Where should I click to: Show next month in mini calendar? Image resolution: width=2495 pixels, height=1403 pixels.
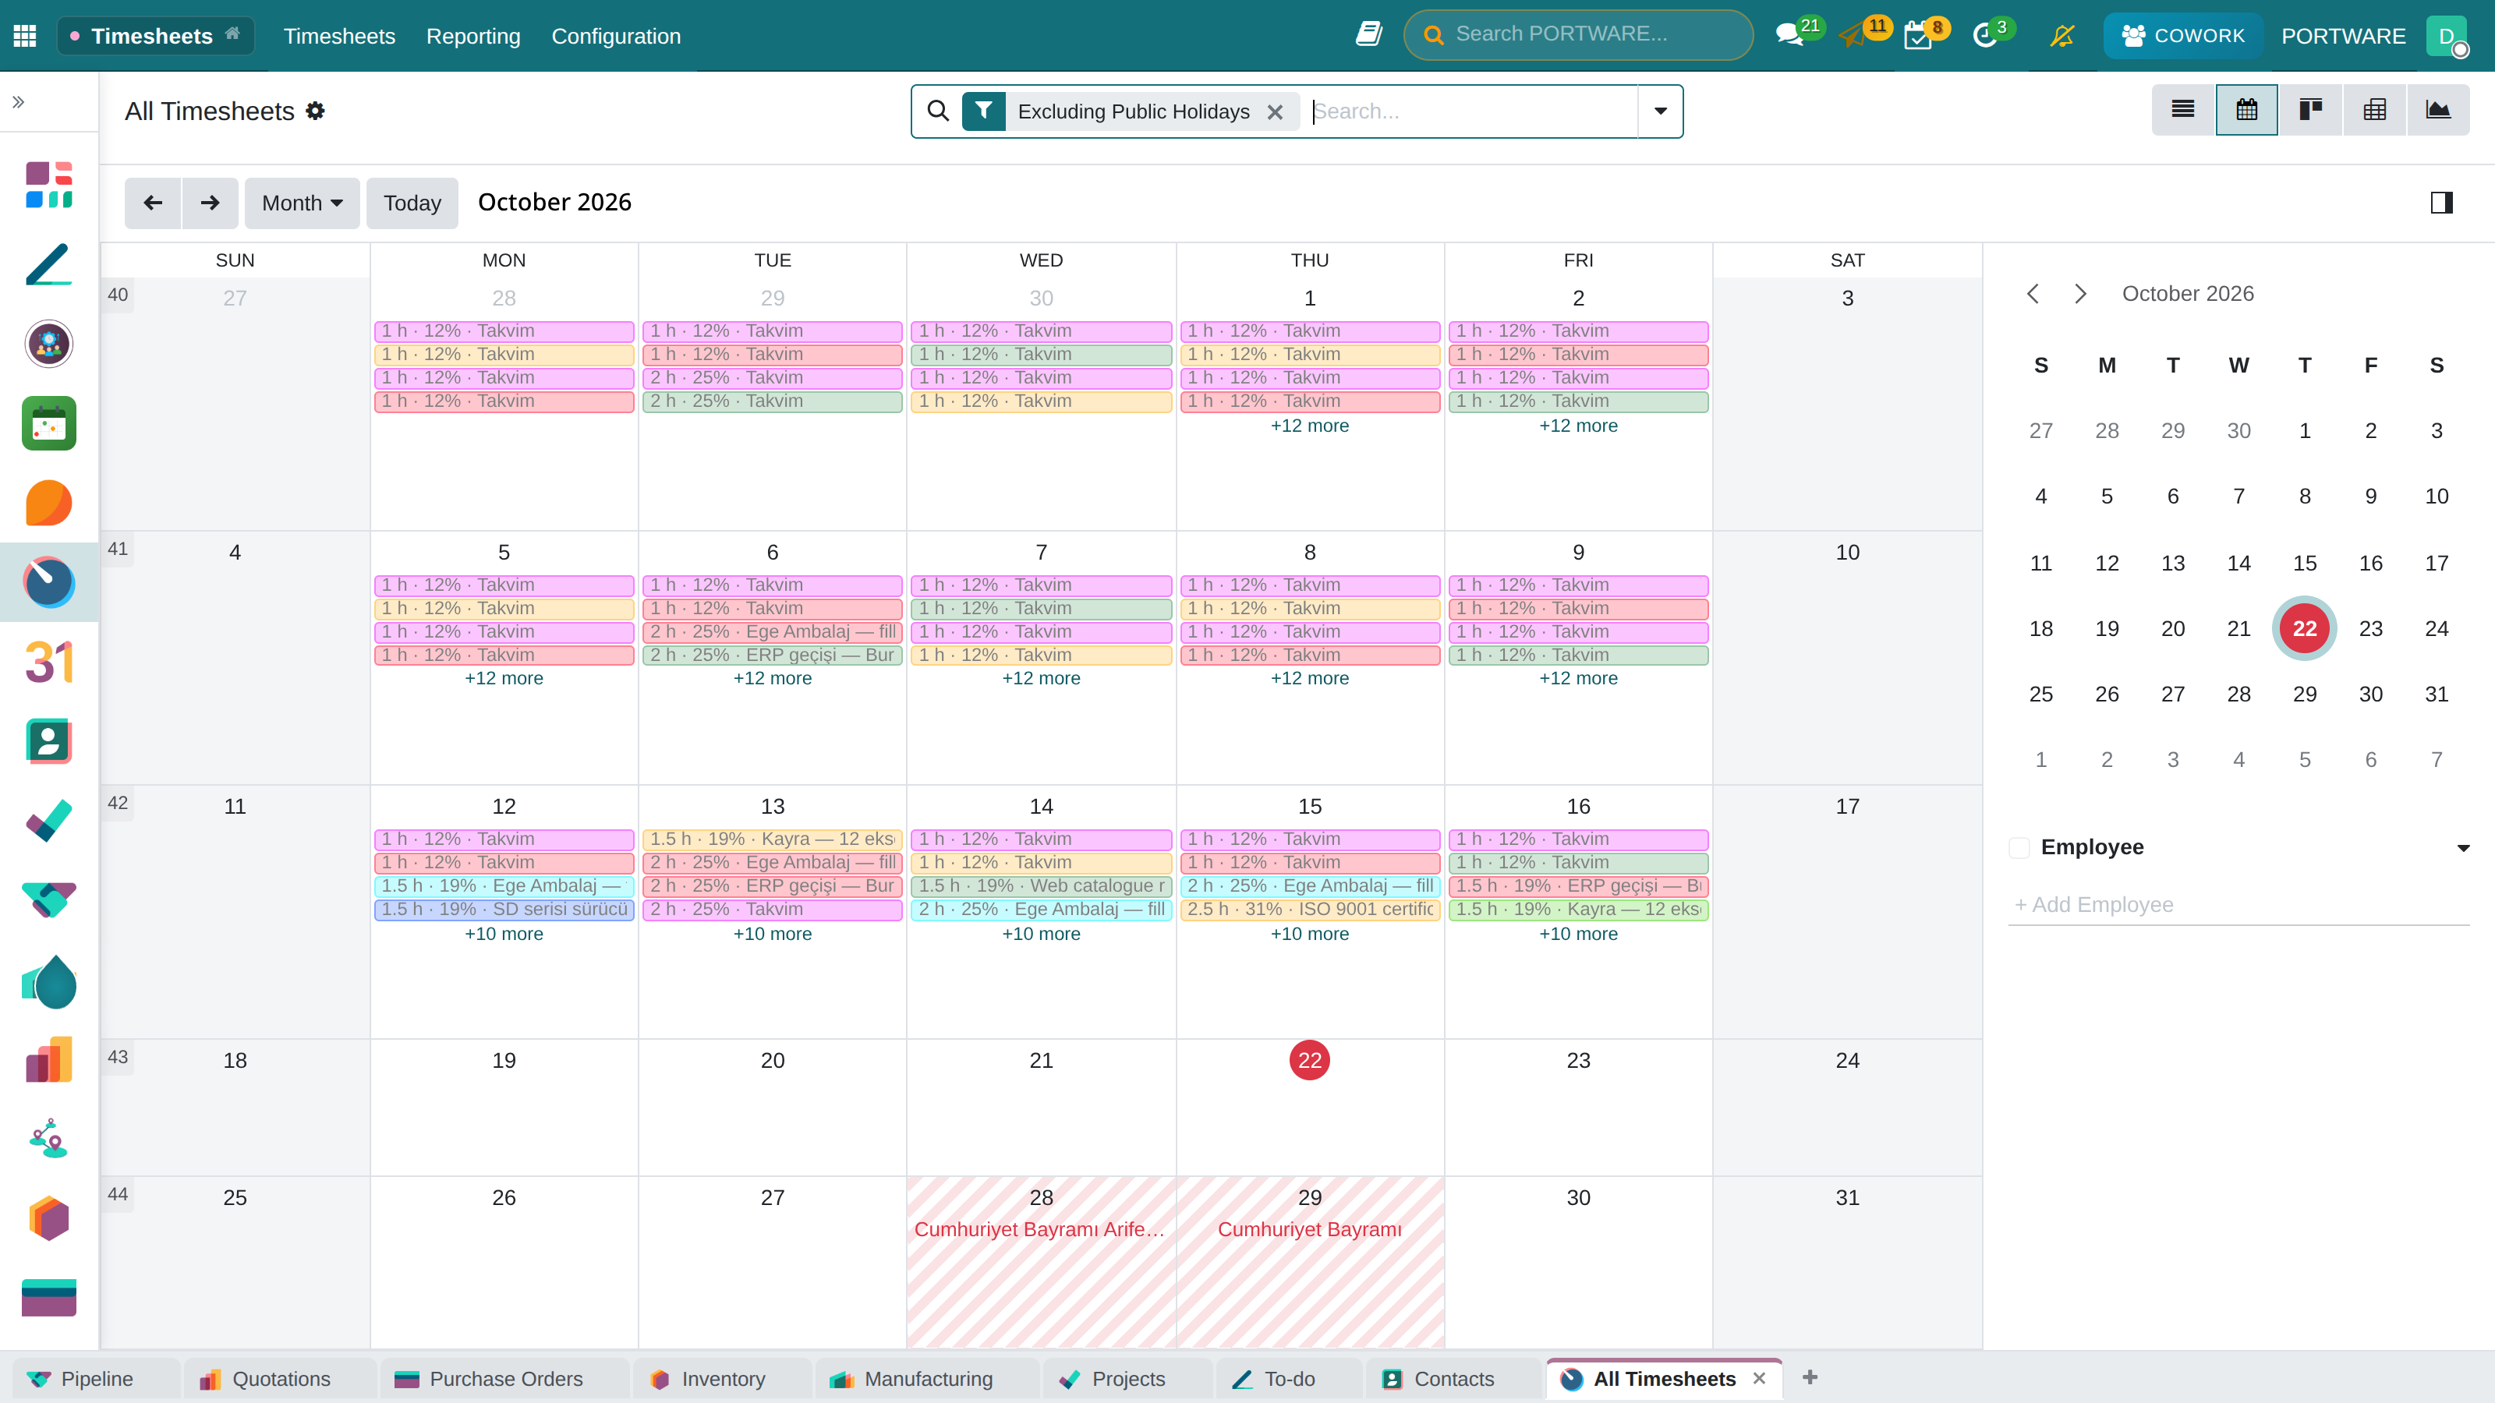tap(2079, 293)
